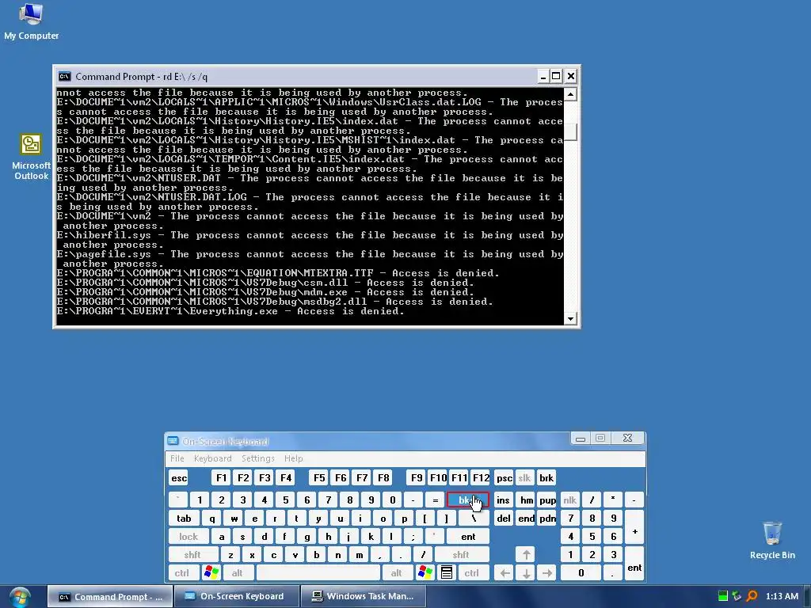811x608 pixels.
Task: Toggle the lock (caps lock) key
Action: tap(188, 537)
